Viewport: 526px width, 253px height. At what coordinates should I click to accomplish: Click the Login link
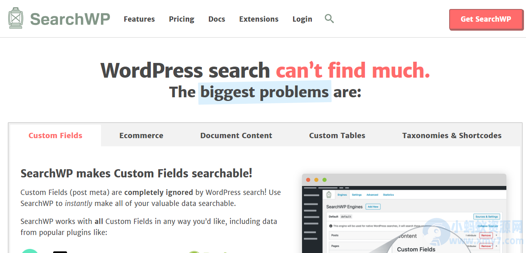(x=302, y=19)
